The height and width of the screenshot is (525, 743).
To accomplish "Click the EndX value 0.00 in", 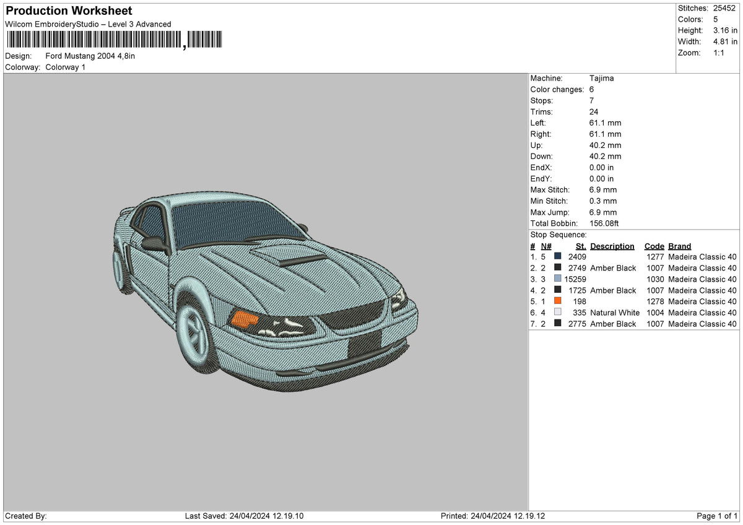I will click(602, 167).
